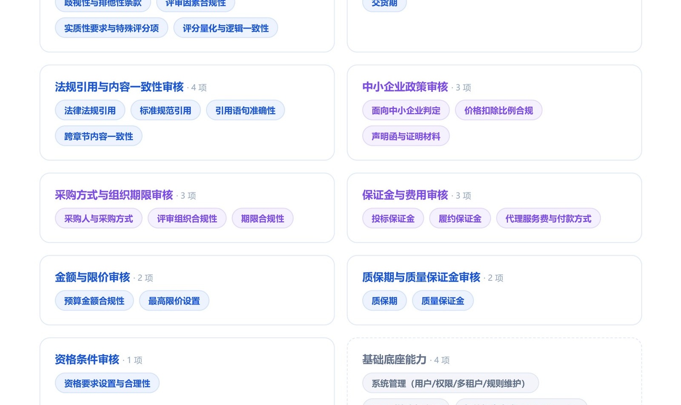681x405 pixels.
Task: Open the 采购方式与组织期限审核 heading
Action: coord(114,195)
